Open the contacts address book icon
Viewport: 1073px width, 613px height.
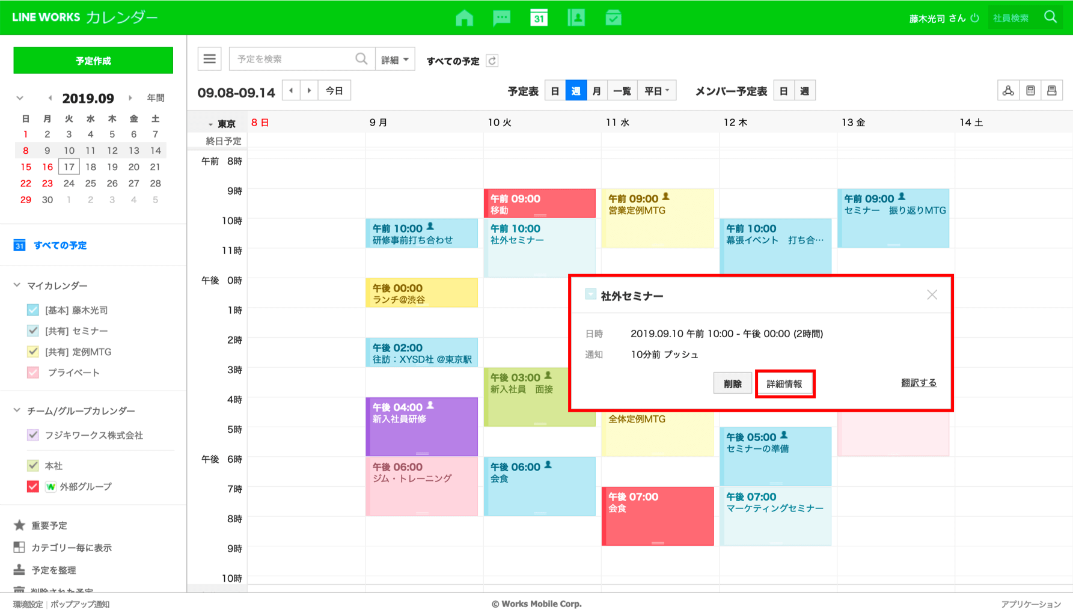tap(576, 18)
